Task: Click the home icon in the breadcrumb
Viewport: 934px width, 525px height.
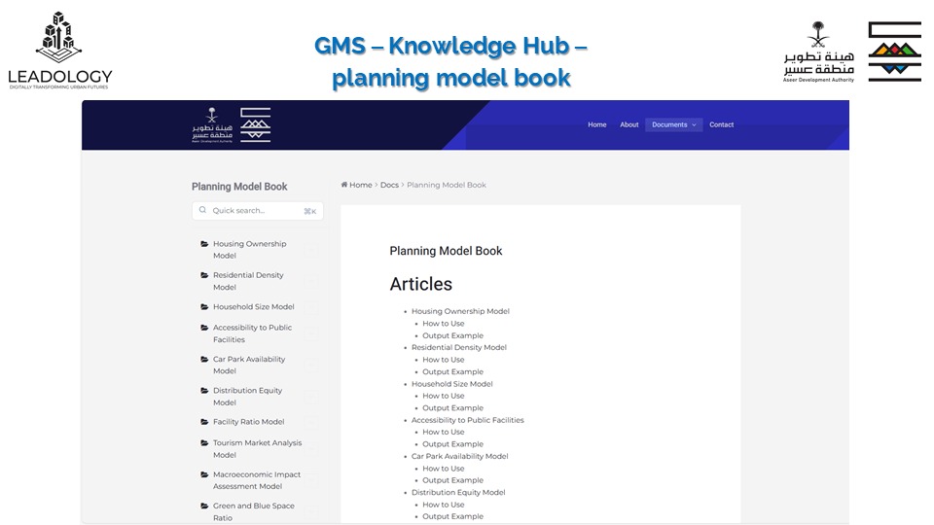Action: click(x=344, y=185)
